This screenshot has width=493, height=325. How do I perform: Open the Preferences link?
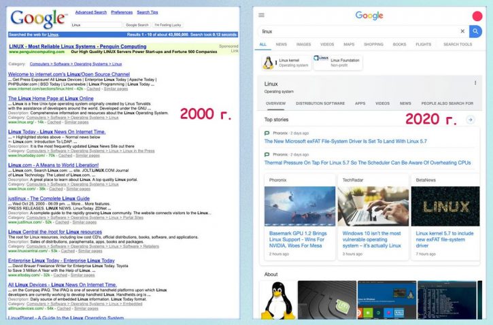click(122, 12)
